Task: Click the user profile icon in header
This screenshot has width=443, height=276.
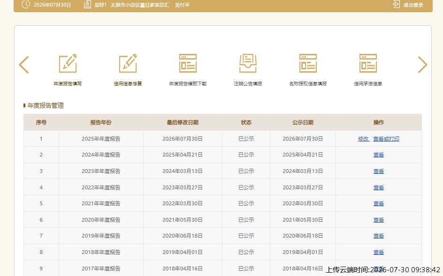Action: 87,5
